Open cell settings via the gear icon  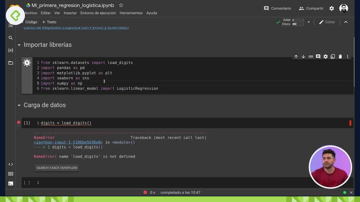tap(326, 56)
